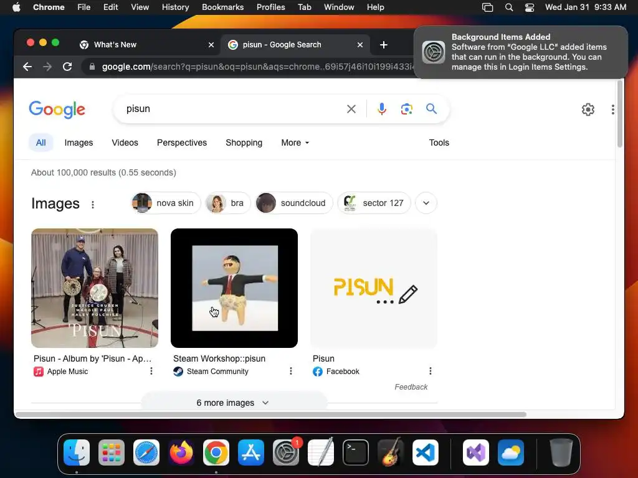Open the yellow PISUN logo thumbnail
Viewport: 638px width, 478px height.
coord(374,288)
